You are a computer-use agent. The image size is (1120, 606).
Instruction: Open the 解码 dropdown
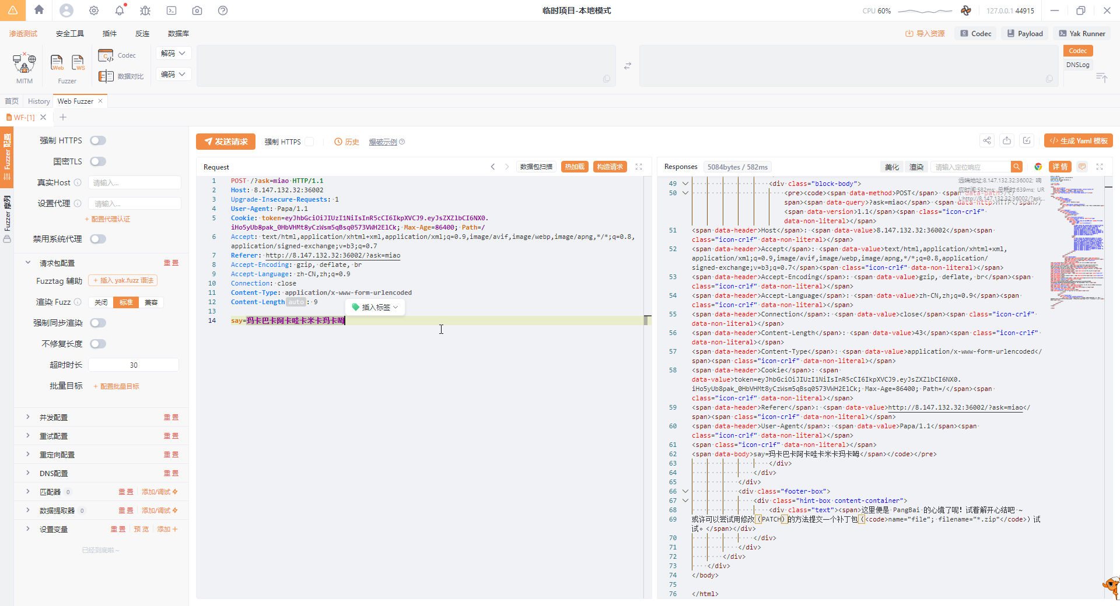(173, 53)
